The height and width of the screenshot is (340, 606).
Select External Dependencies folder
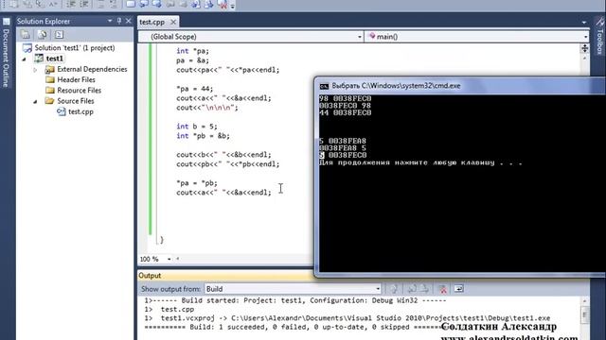92,69
